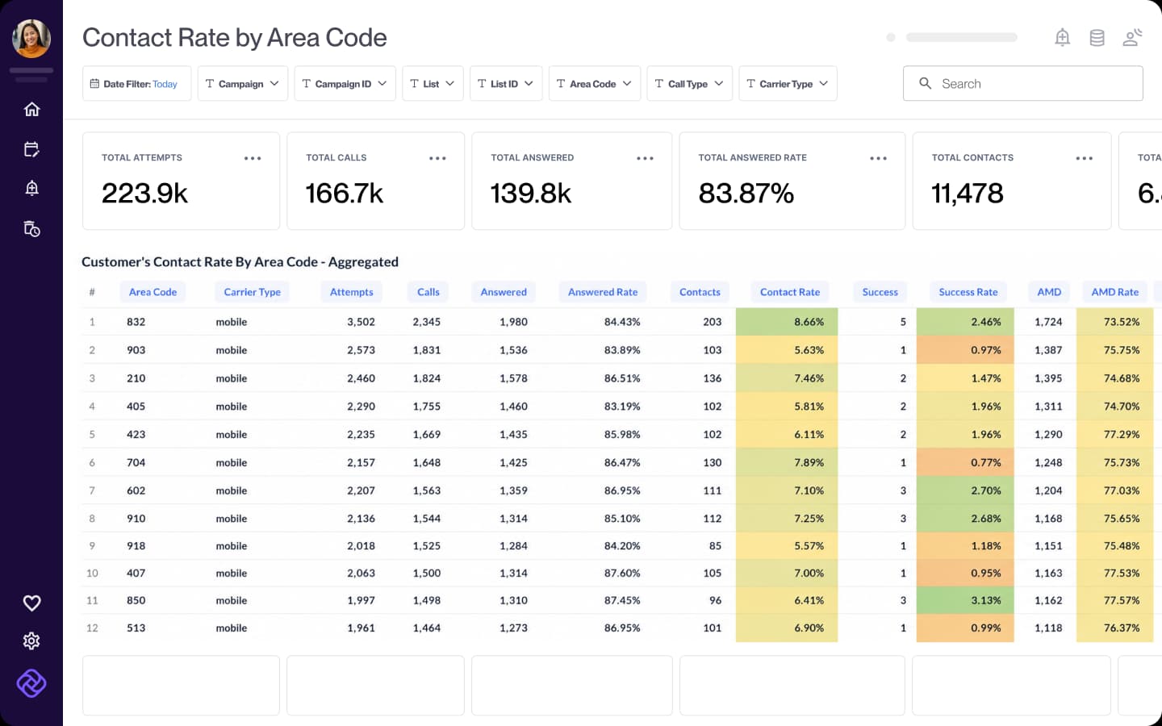Click the user contact icon top right
This screenshot has width=1162, height=726.
(1133, 37)
